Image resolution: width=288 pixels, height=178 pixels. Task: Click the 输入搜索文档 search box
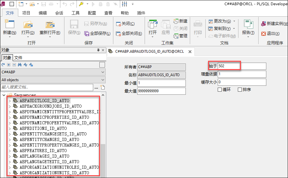tap(47, 87)
